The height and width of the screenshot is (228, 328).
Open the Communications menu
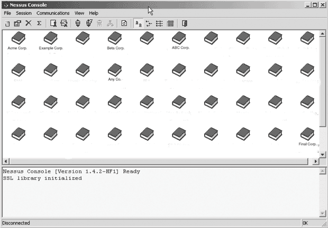[x=53, y=13]
